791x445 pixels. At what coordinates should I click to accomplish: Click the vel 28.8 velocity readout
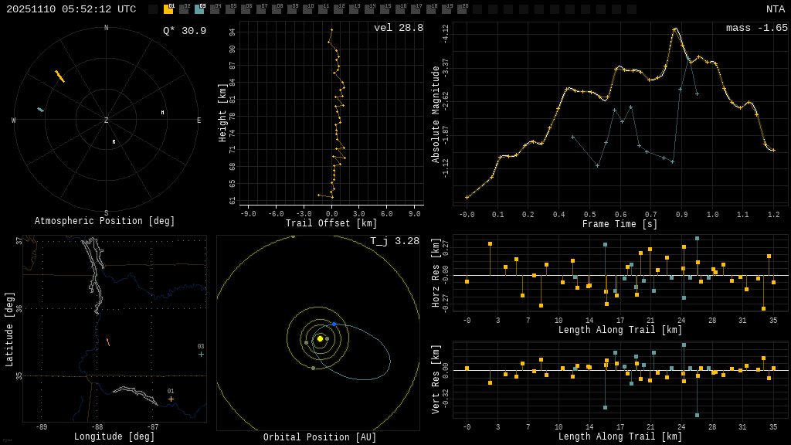pos(398,28)
